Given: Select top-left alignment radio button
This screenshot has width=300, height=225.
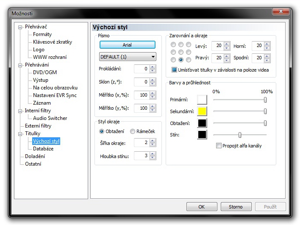Looking at the screenshot, I should point(173,44).
